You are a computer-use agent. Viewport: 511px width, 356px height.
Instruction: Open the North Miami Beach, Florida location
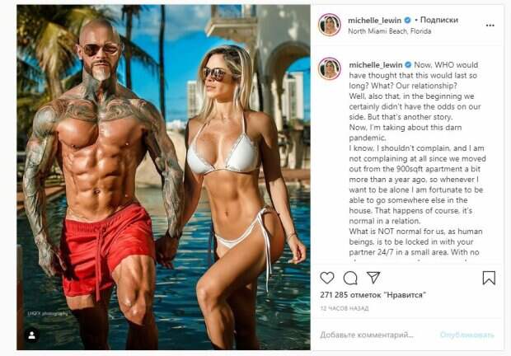pos(390,31)
